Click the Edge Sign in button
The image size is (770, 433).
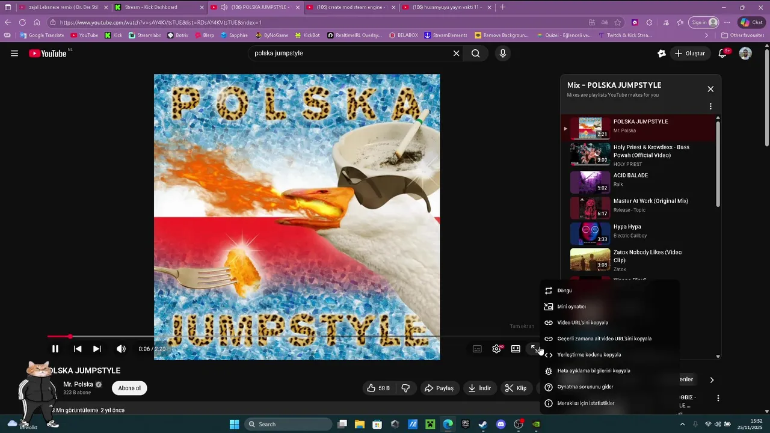click(x=704, y=22)
